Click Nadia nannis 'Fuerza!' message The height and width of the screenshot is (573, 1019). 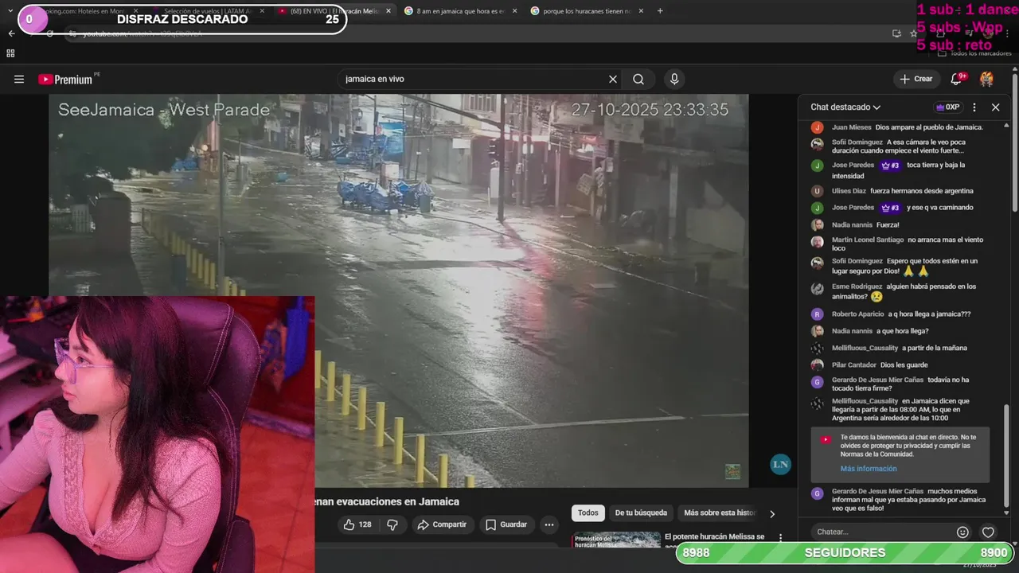[x=888, y=225]
